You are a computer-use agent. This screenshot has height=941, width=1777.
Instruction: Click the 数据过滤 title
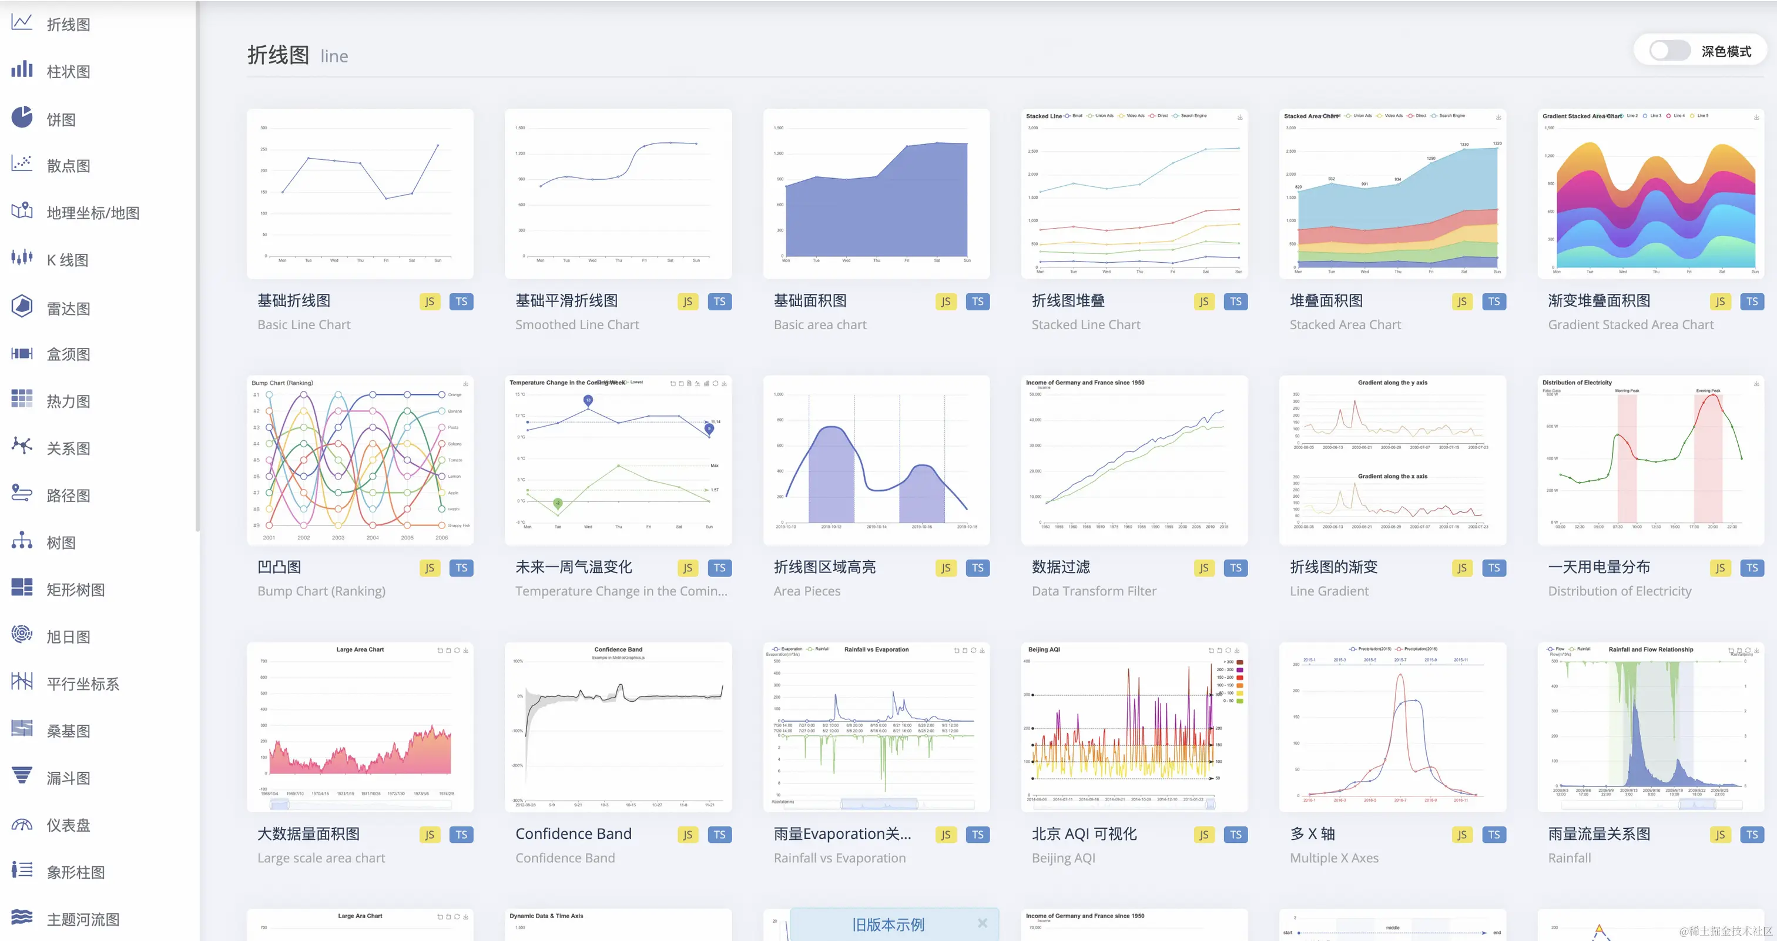click(x=1061, y=567)
